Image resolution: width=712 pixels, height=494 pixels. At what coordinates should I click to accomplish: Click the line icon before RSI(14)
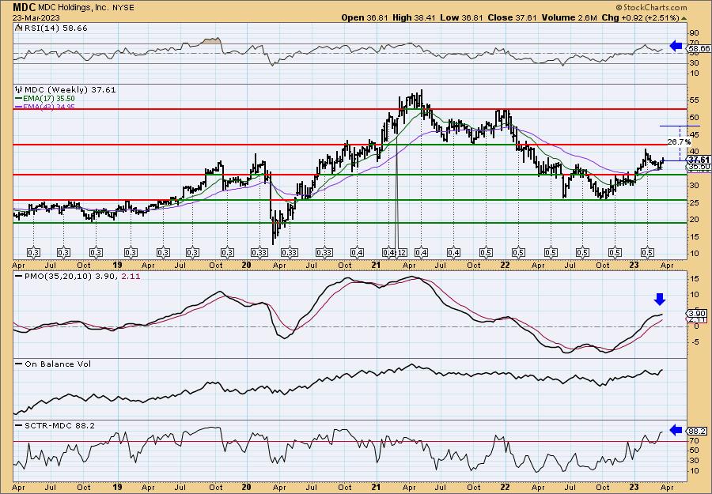pyautogui.click(x=18, y=28)
